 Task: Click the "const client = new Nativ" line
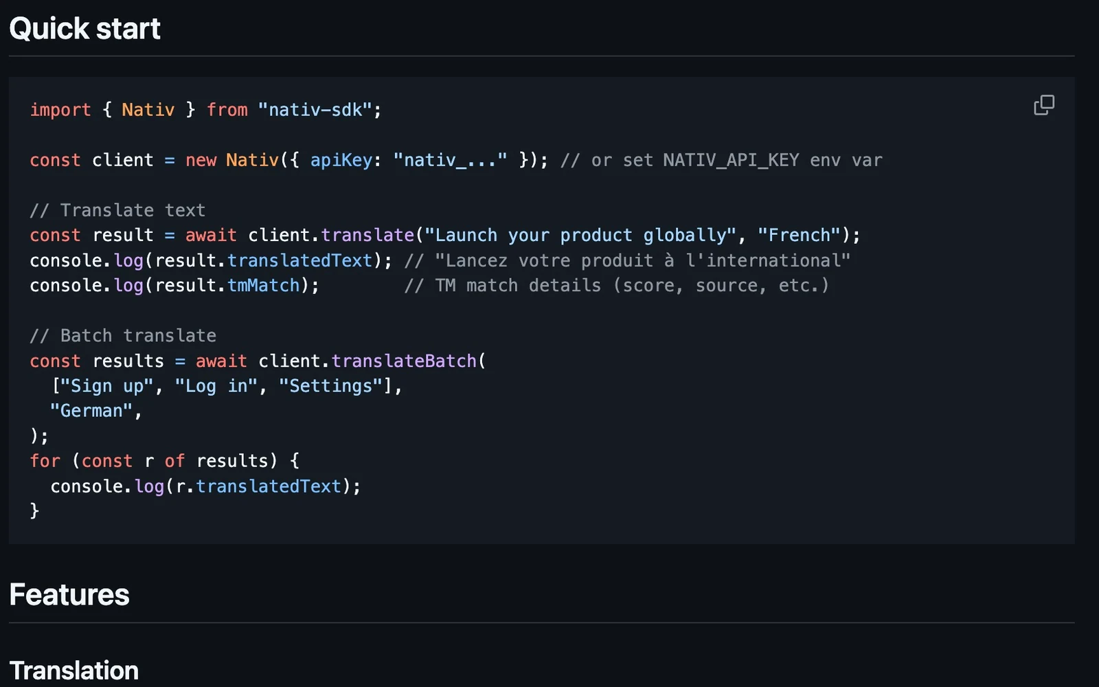point(456,160)
